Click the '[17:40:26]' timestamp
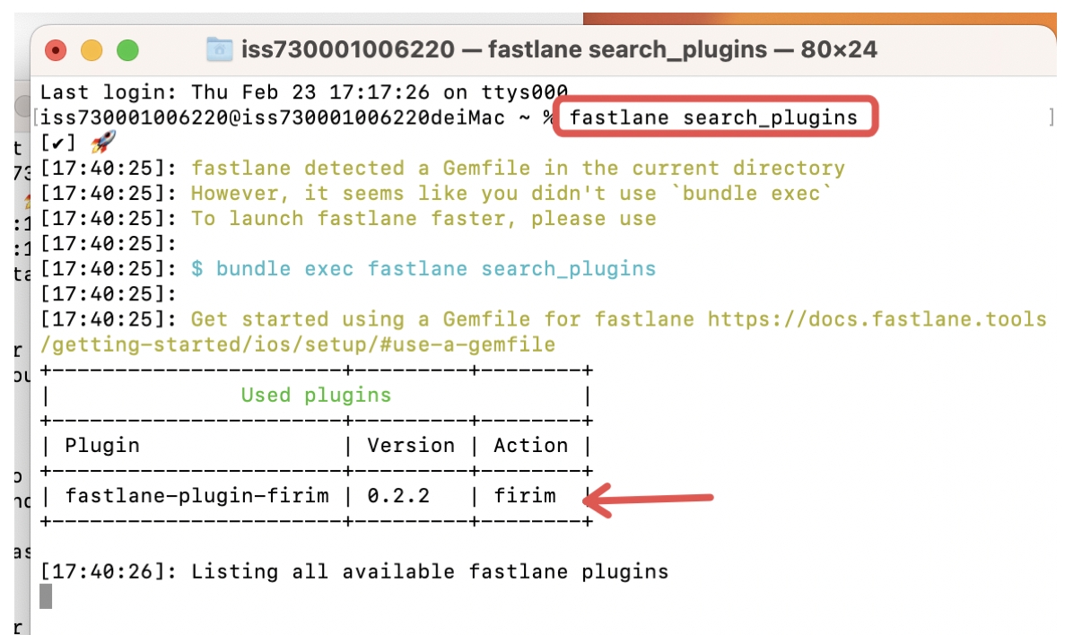Viewport: 1091px width, 635px height. [109, 571]
